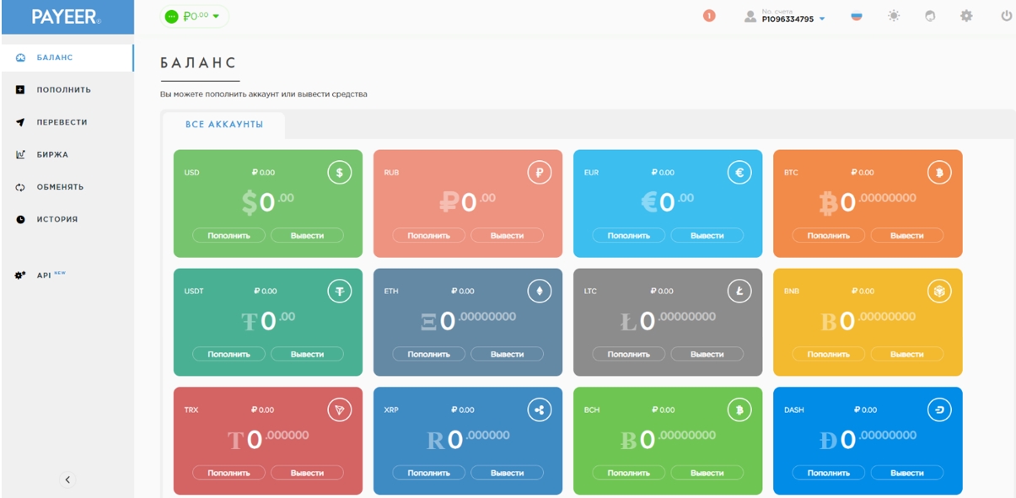This screenshot has width=1016, height=498.
Task: Open the notification badge showing 1
Action: tap(709, 16)
